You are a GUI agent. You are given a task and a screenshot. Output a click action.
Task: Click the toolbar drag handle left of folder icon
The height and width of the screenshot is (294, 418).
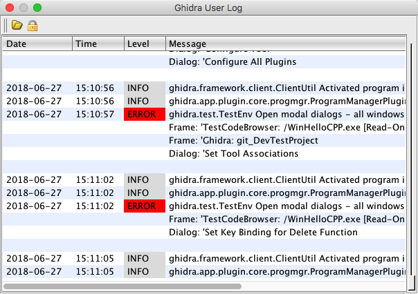tap(6, 26)
